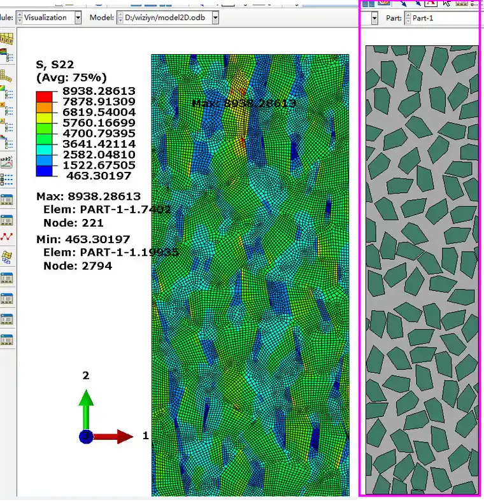This screenshot has width=484, height=501.
Task: Click the red axis 1 arrow of the triad
Action: point(115,436)
